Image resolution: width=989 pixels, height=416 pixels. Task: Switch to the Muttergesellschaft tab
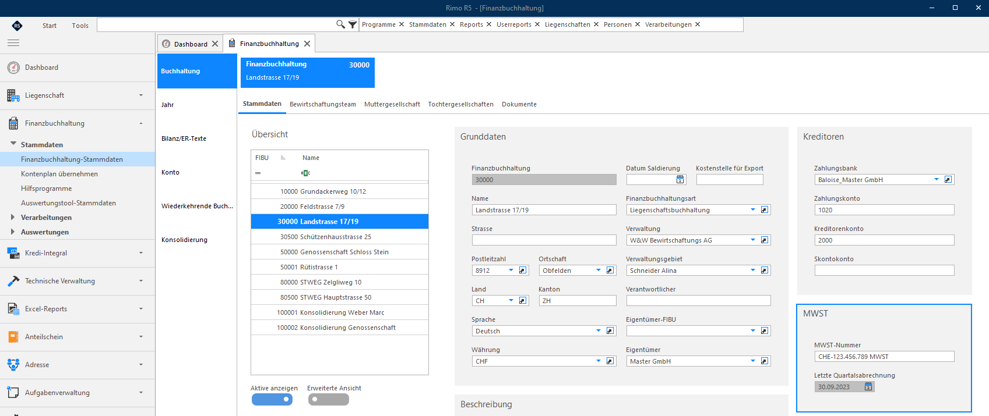392,104
